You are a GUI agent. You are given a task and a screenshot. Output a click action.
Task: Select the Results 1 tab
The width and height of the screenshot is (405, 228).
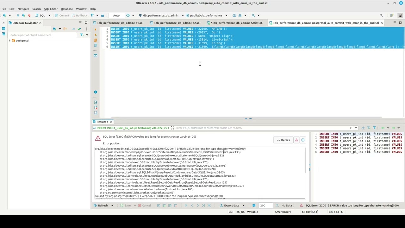(102, 122)
